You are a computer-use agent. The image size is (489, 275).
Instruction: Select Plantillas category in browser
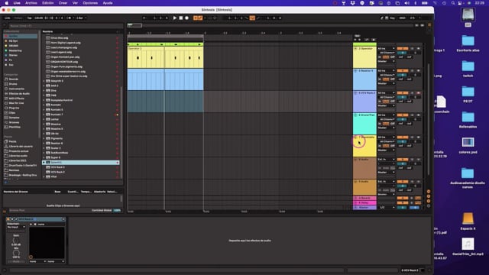[x=15, y=127]
